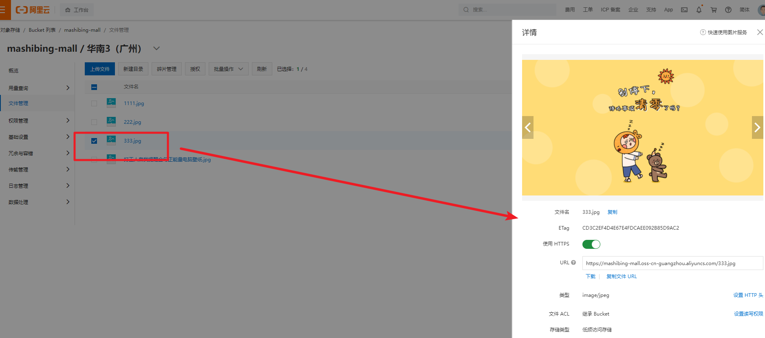Screen dimensions: 765x338
Task: Click 设置读写权限 link
Action: [x=749, y=314]
